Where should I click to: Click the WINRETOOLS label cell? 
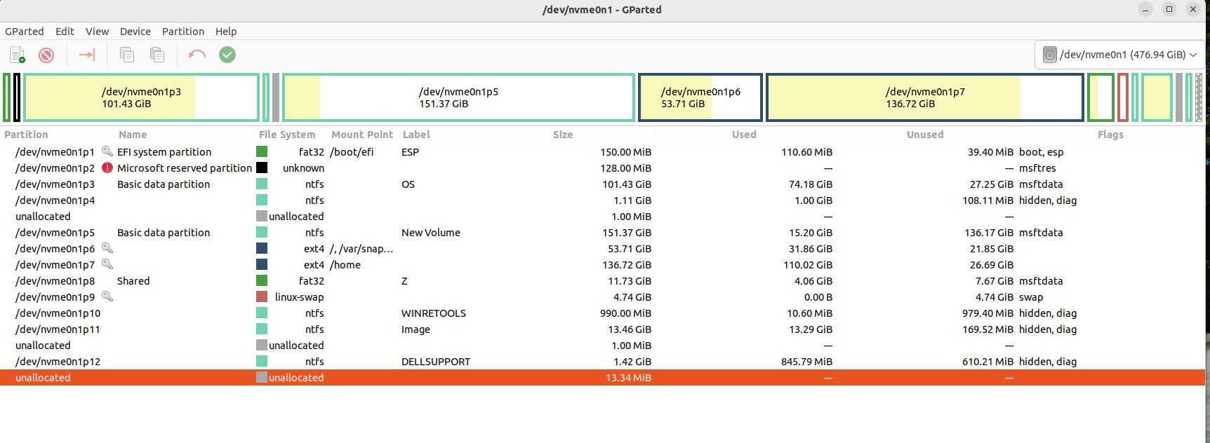tap(434, 313)
